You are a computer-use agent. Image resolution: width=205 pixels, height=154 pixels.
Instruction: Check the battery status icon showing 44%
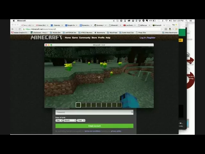[x=154, y=21]
